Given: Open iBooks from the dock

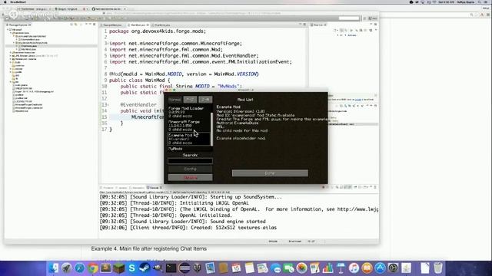Looking at the screenshot, I should click(367, 268).
